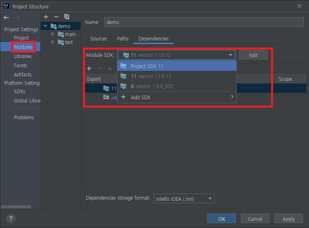
Task: Open SDKs under Platform Settings
Action: click(20, 91)
